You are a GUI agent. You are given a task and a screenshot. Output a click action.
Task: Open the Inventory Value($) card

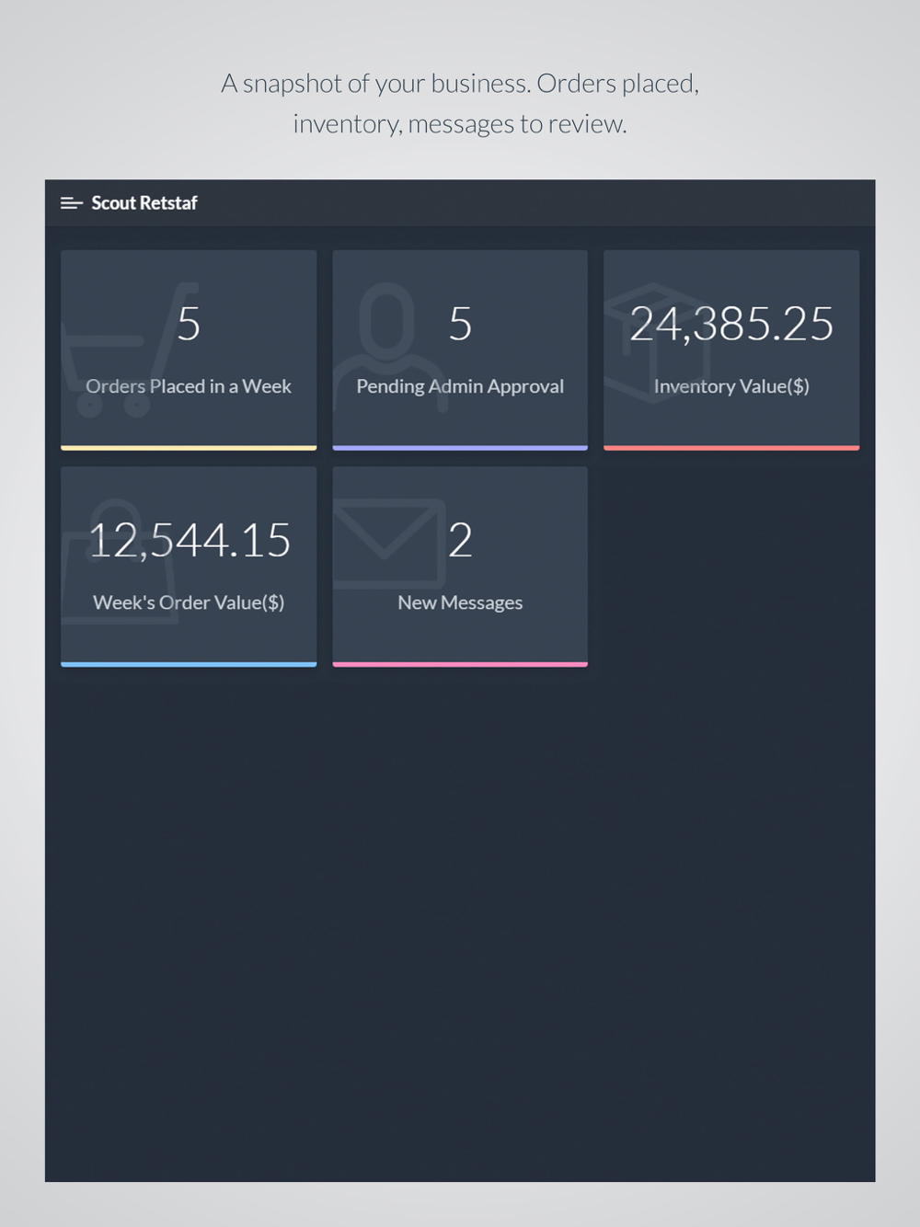pos(731,350)
